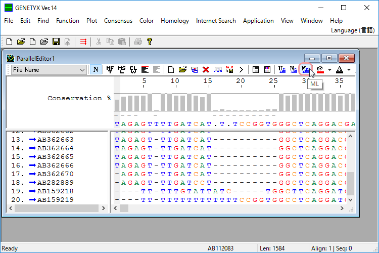Click the blue double-arrow box icon beside the red X

(218, 70)
